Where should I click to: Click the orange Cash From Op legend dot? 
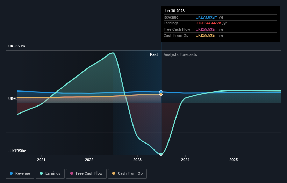(x=114, y=173)
